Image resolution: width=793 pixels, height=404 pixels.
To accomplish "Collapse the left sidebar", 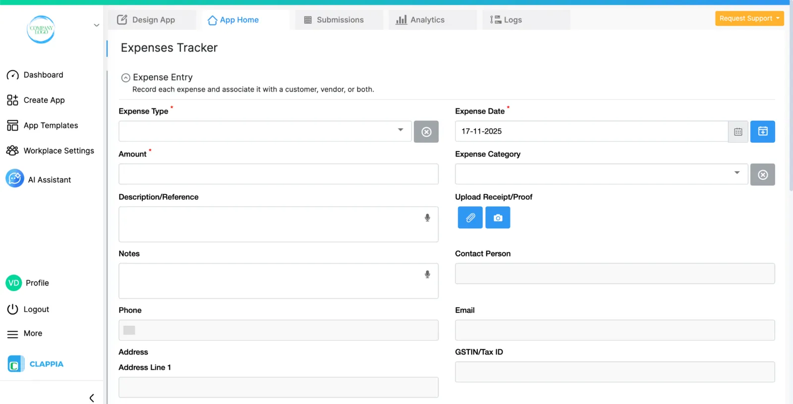I will 92,398.
